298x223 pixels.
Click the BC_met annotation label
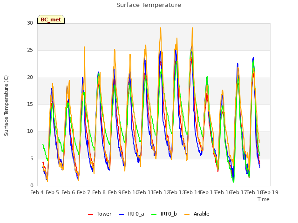[x=51, y=20]
